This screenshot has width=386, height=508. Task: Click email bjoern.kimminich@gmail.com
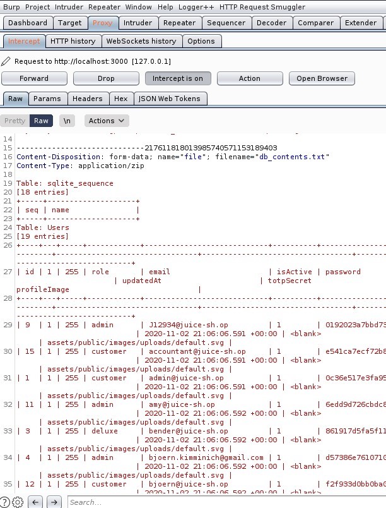[x=206, y=457]
